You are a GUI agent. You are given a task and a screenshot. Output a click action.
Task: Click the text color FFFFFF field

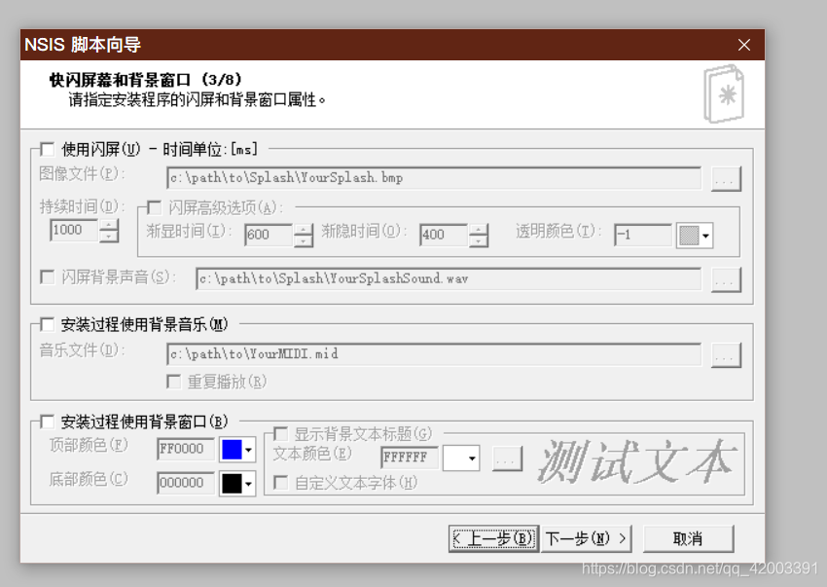click(x=410, y=458)
